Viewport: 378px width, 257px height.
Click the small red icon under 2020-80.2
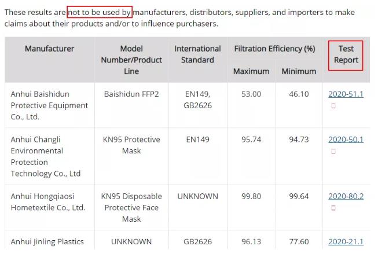(x=333, y=208)
